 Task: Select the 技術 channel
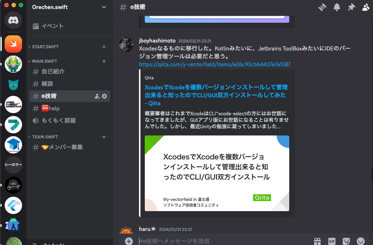click(69, 96)
